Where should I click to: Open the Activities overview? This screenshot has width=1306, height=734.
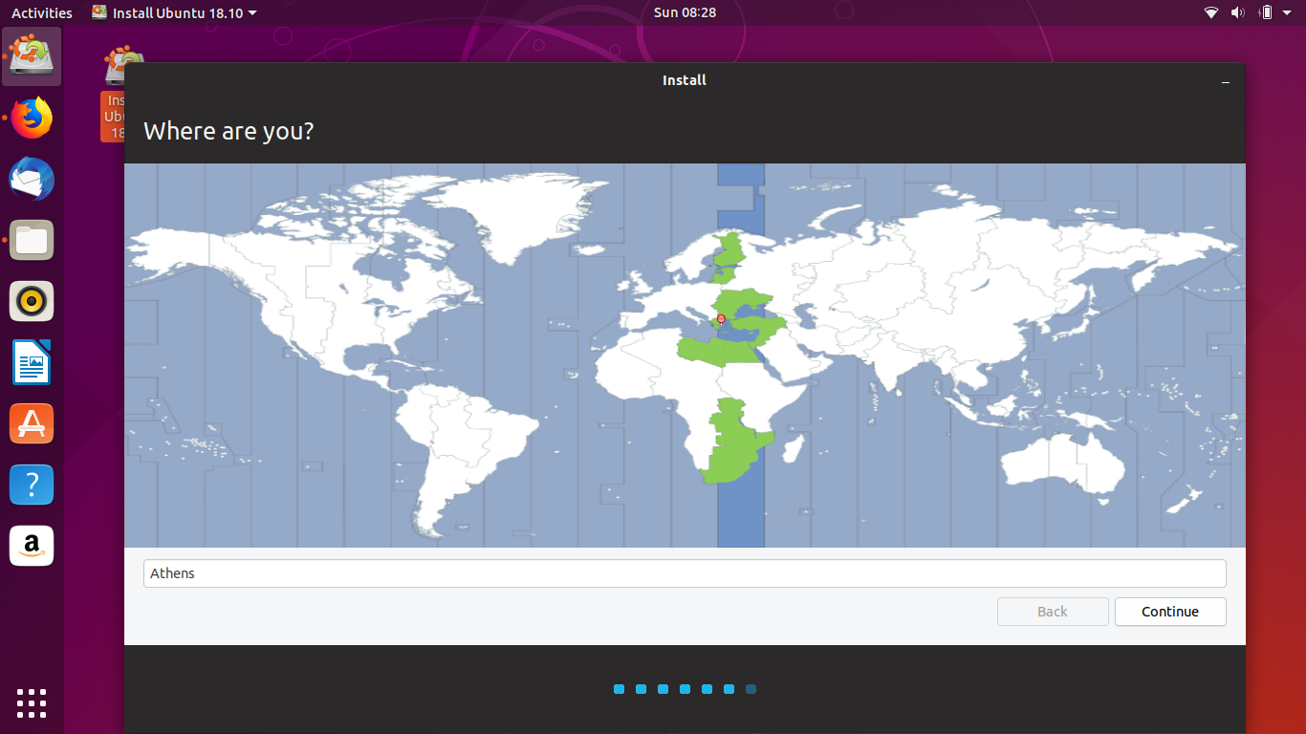click(41, 12)
